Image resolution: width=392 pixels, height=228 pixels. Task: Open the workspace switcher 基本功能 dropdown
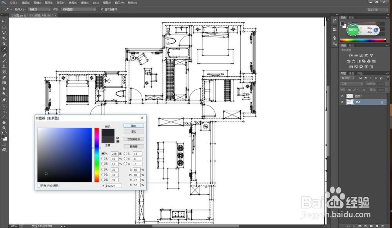click(377, 9)
